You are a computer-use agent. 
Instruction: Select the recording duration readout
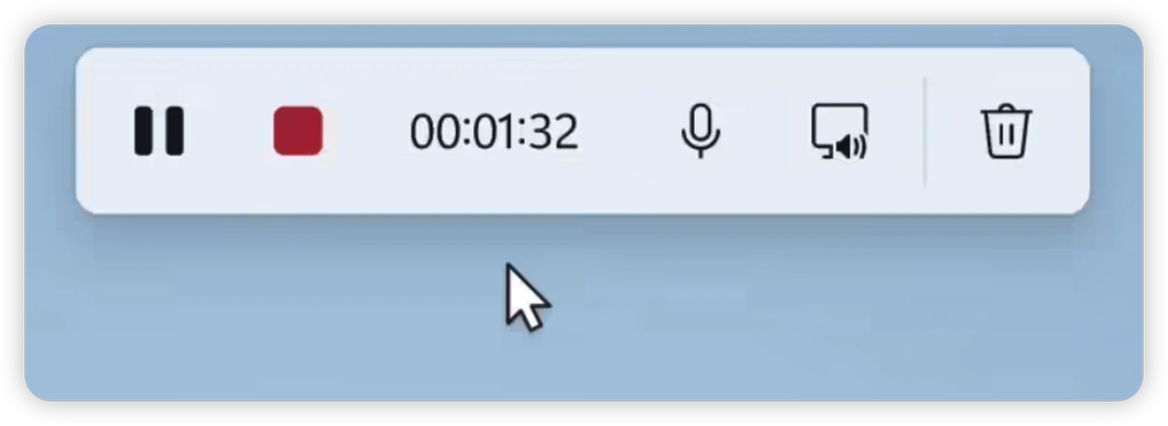494,132
